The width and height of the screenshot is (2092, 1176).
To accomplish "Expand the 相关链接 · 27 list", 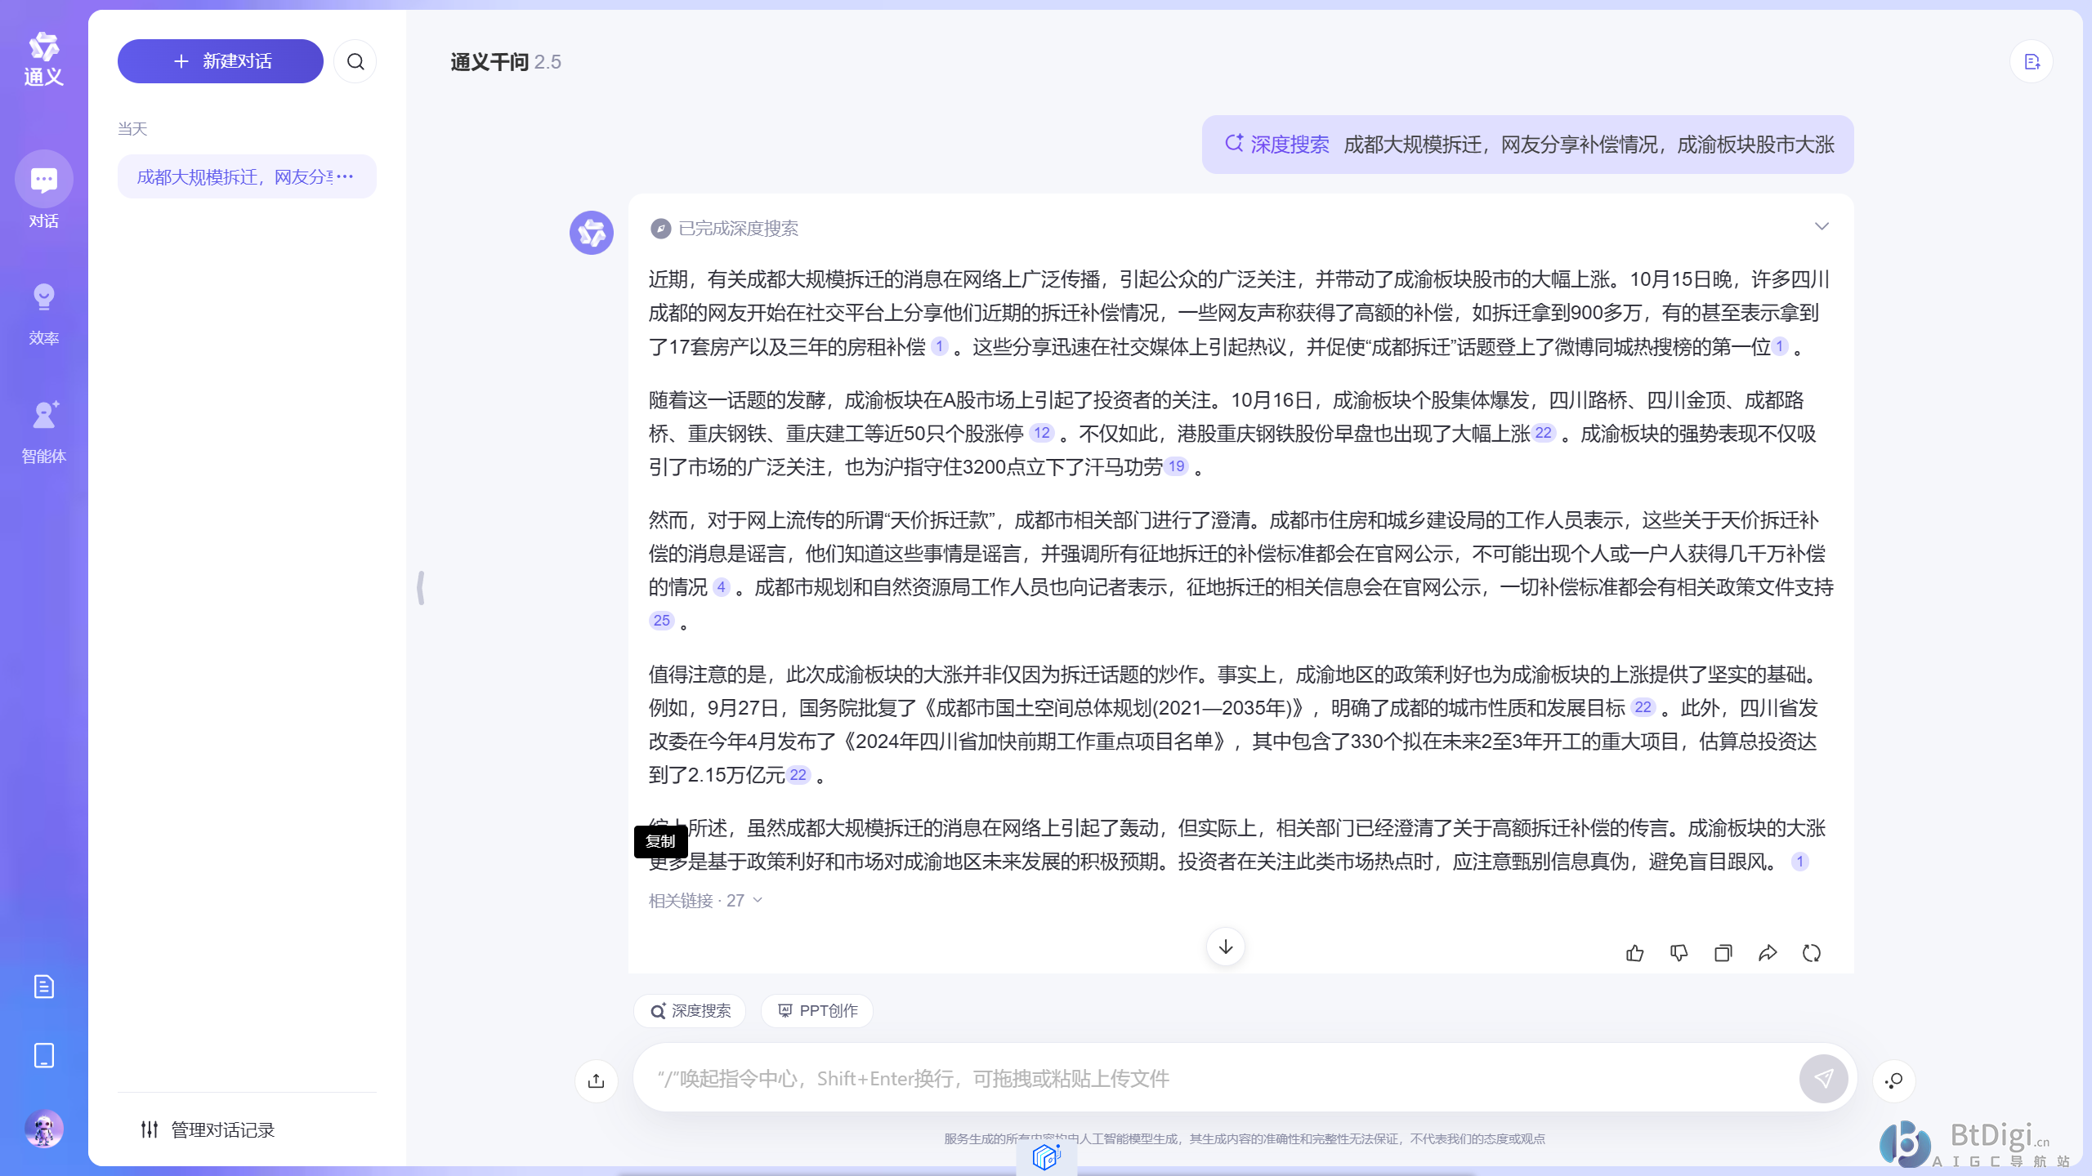I will click(x=706, y=900).
